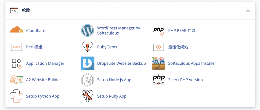Open Softaculous Apps Installer link
The width and height of the screenshot is (260, 110).
tap(192, 63)
